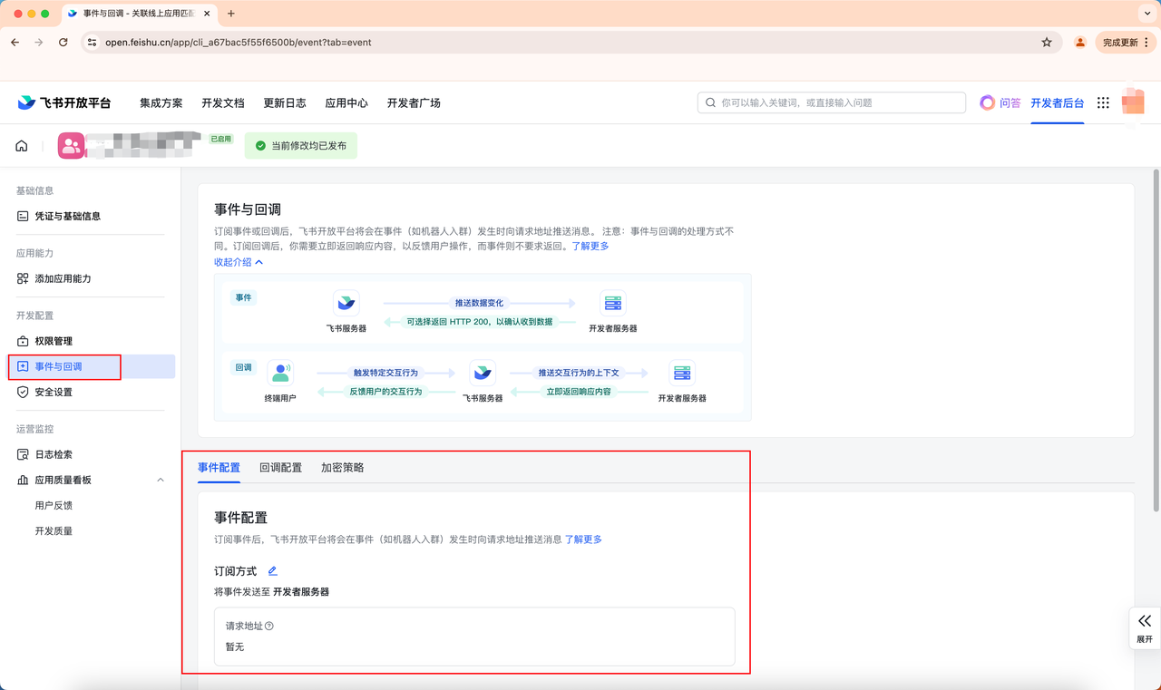Expand the right panel with 展开 button
This screenshot has height=690, width=1161.
click(x=1144, y=627)
